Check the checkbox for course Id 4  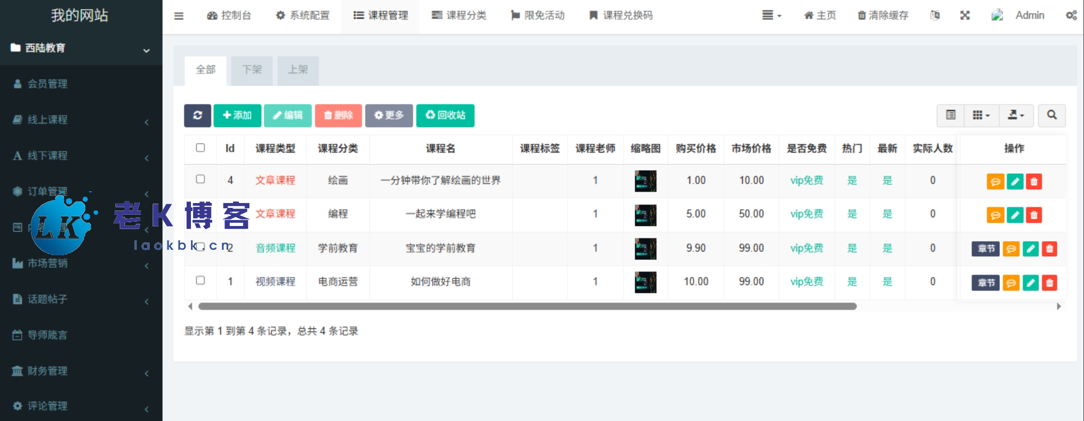click(201, 179)
